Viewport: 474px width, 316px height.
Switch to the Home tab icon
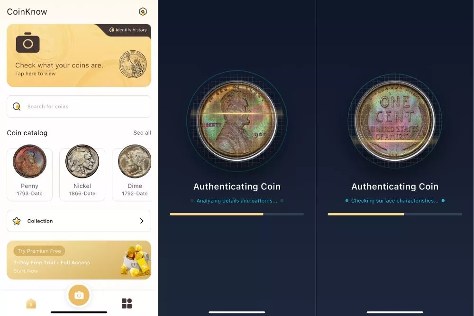(31, 303)
